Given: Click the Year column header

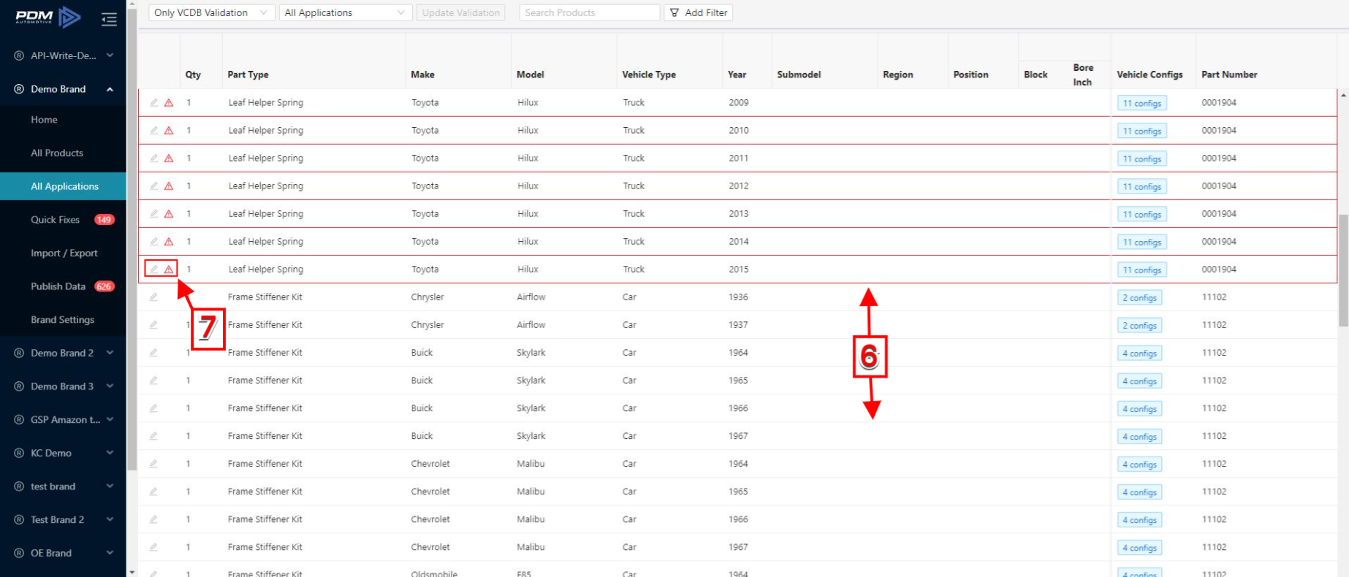Looking at the screenshot, I should pos(737,74).
